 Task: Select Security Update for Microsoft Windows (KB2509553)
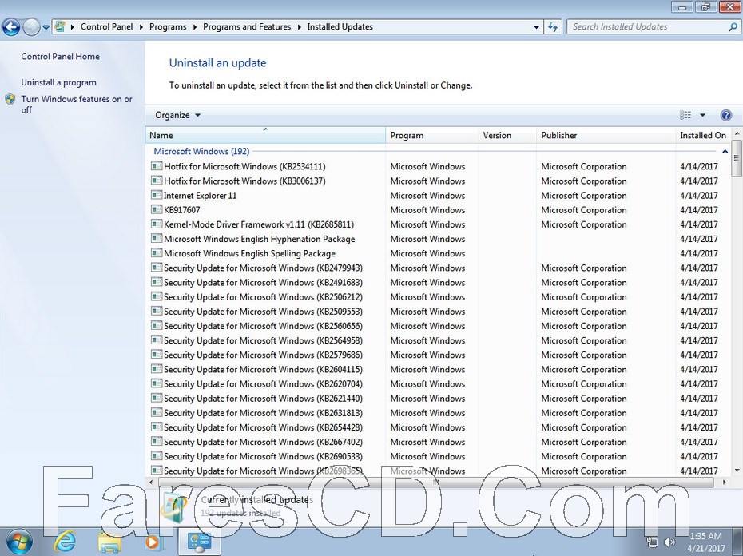[263, 312]
